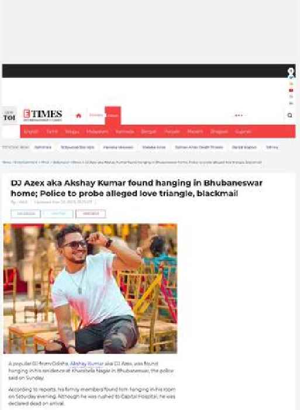Screen dimensions: 300x410
Task: Click the dark red square side icon
Action: pos(291,90)
